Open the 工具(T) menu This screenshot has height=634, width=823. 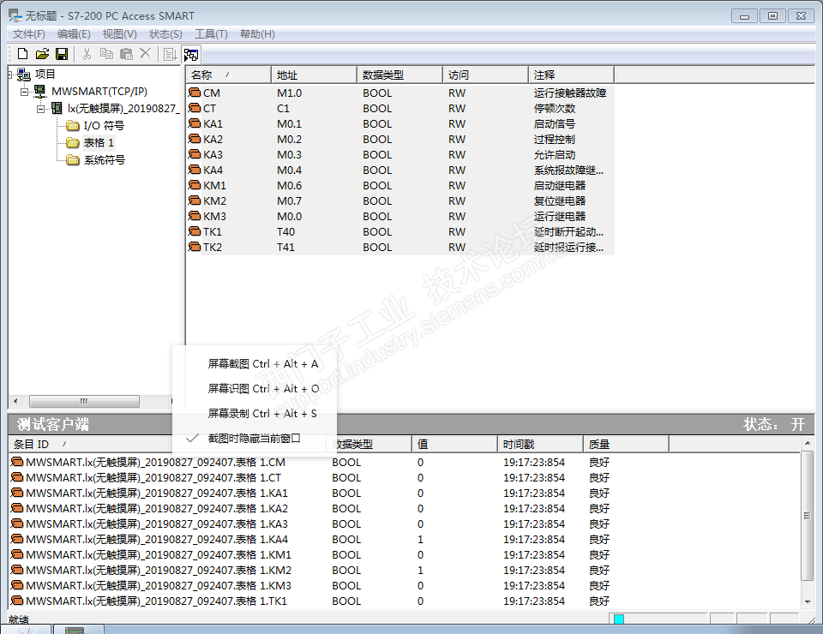tap(211, 34)
